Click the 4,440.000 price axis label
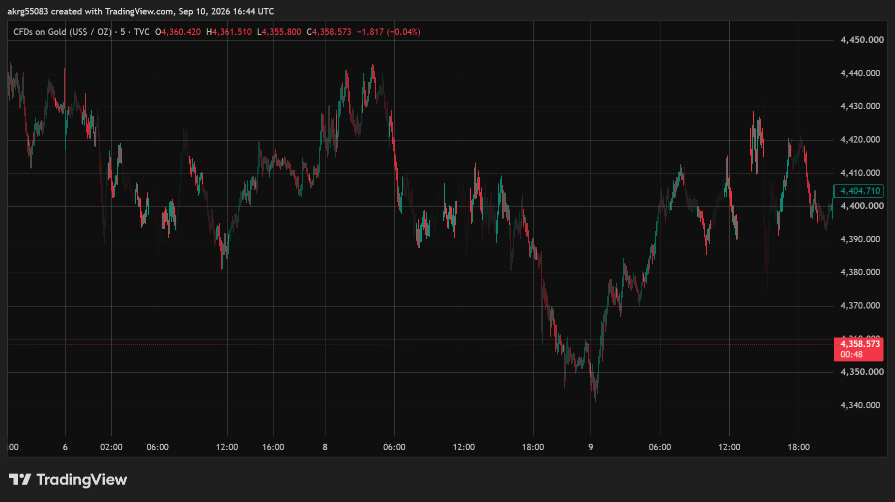Viewport: 895px width, 502px height. (x=860, y=73)
